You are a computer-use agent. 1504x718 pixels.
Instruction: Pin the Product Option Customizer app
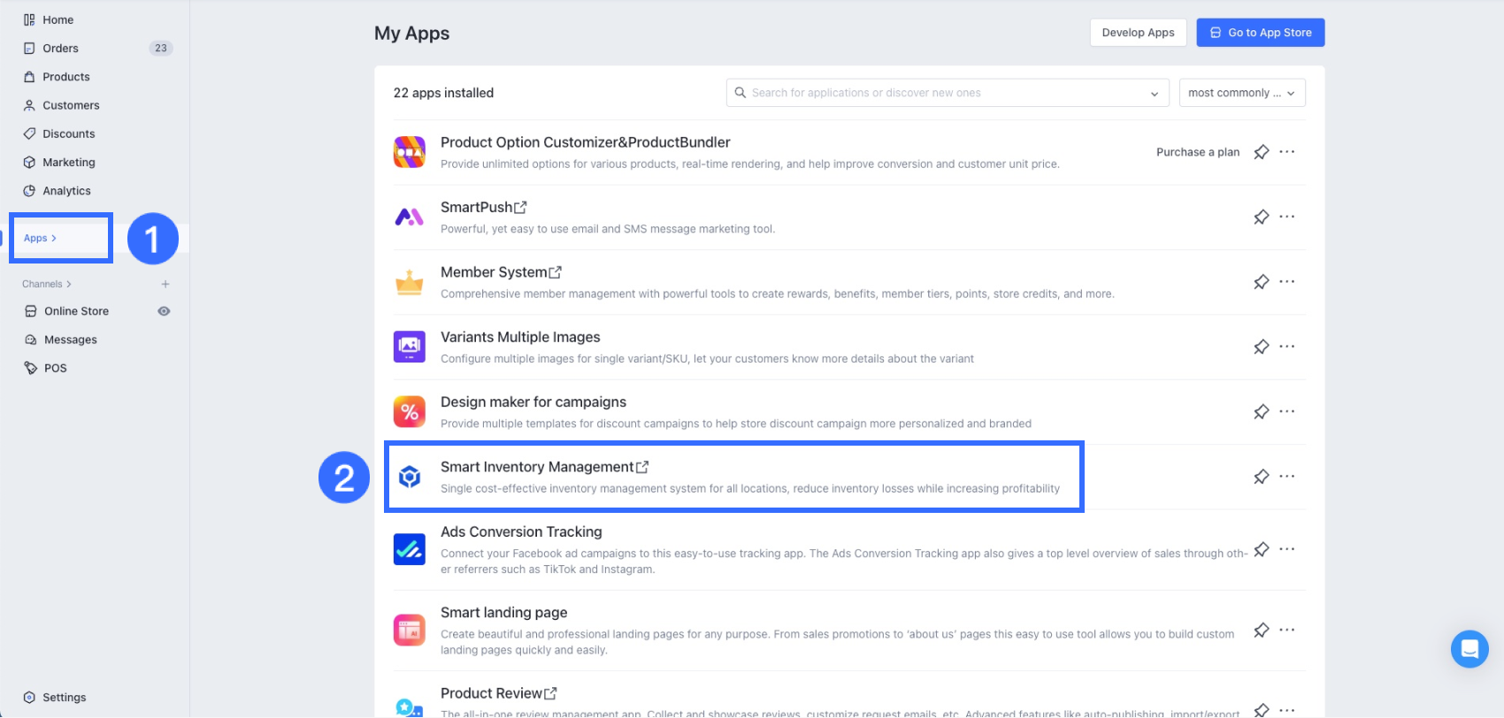point(1261,152)
